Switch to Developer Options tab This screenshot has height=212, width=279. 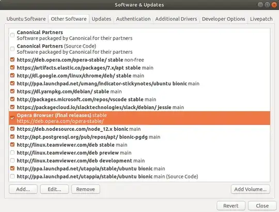point(224,19)
